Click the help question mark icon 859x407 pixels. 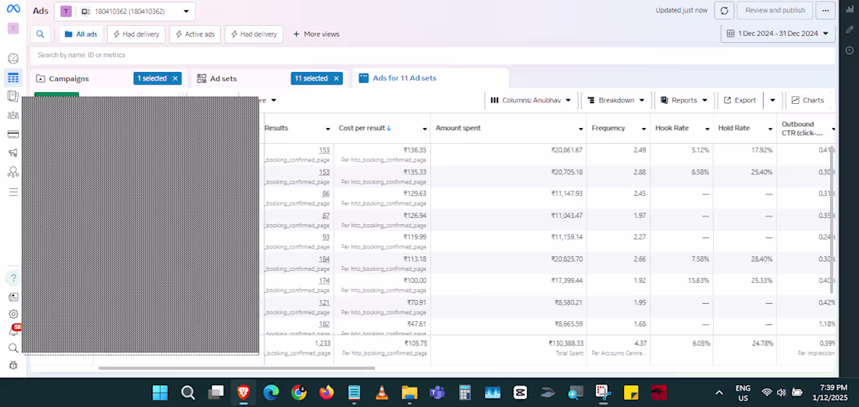(12, 278)
